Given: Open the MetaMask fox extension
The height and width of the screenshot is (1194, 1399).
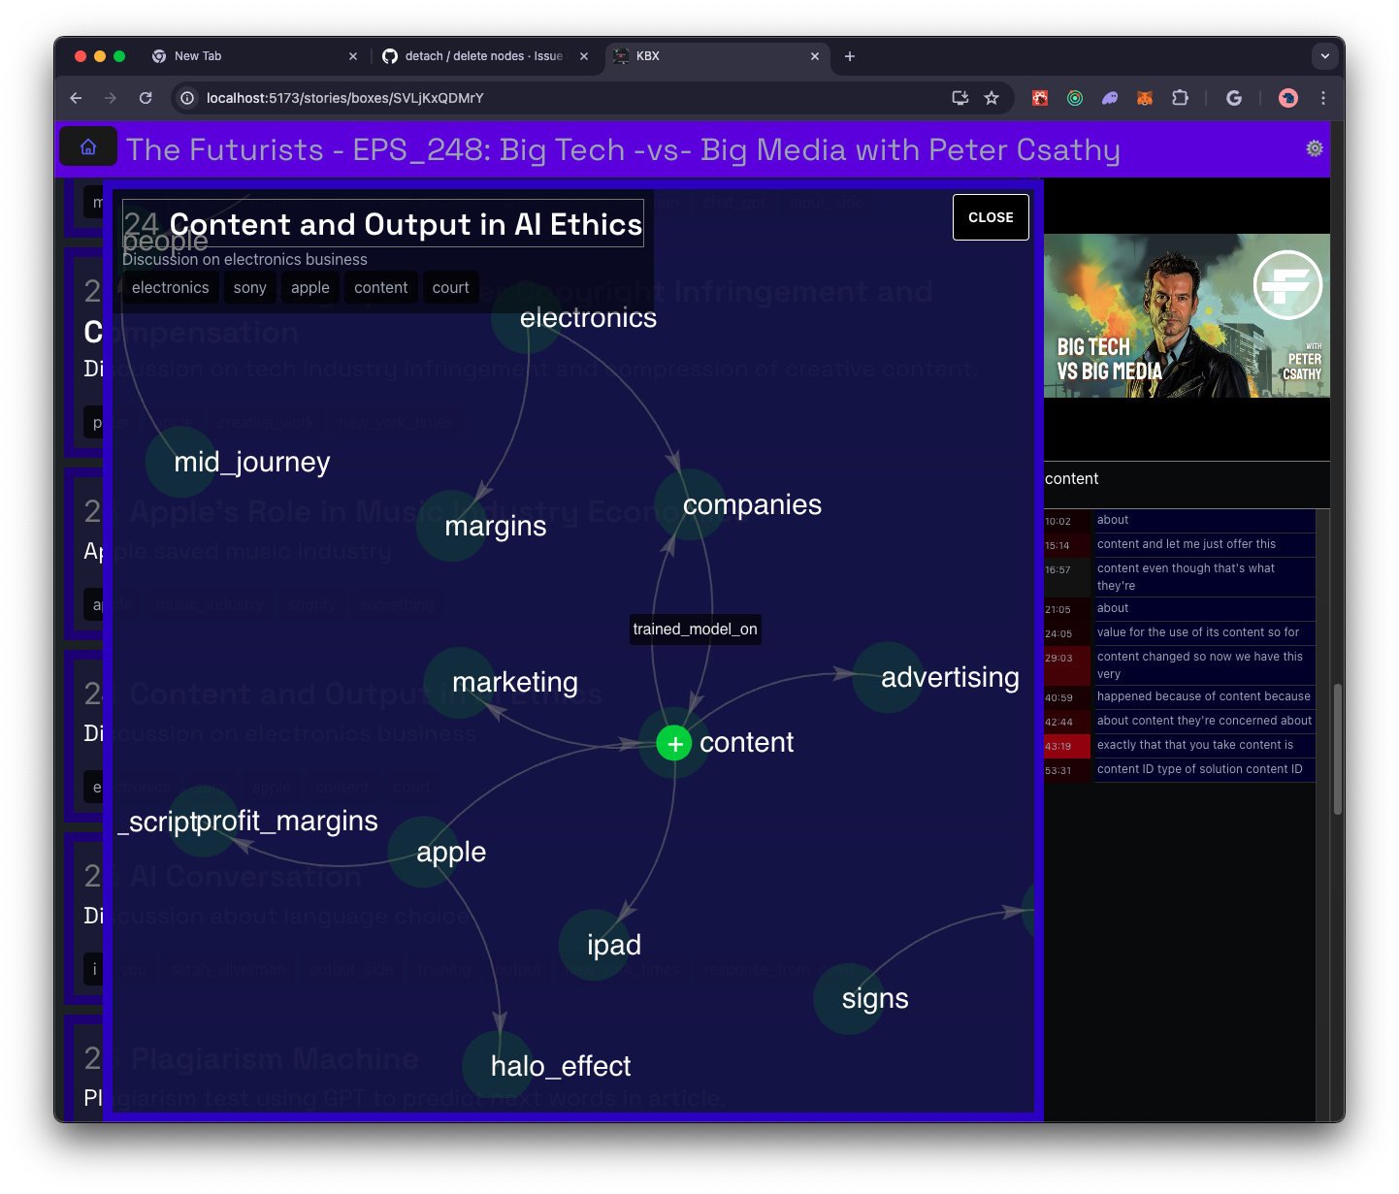Looking at the screenshot, I should (1145, 98).
